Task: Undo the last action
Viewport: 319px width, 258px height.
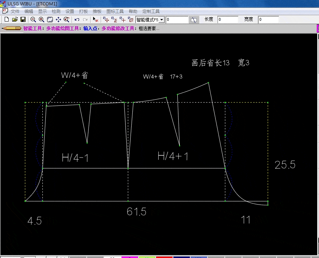Action: click(x=77, y=19)
